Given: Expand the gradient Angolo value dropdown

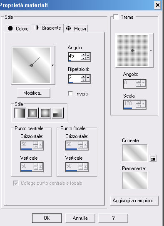Looking at the screenshot, I should point(88,57).
